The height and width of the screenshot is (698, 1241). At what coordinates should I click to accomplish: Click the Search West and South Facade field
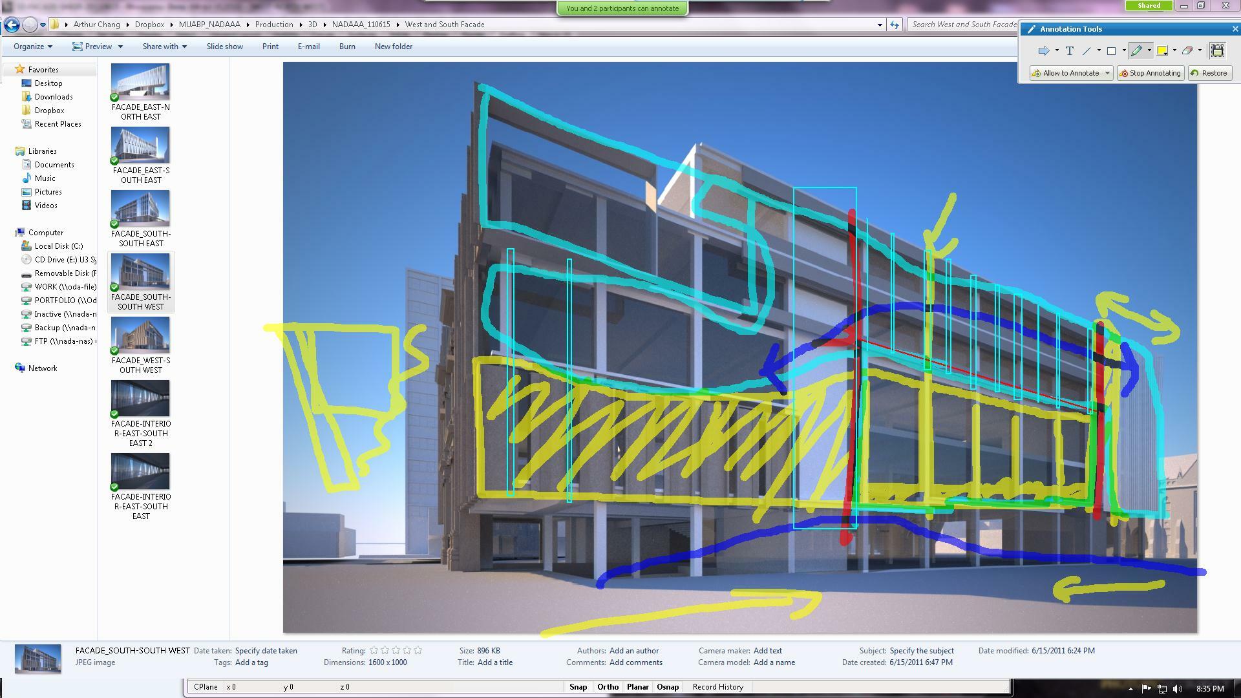pyautogui.click(x=963, y=25)
